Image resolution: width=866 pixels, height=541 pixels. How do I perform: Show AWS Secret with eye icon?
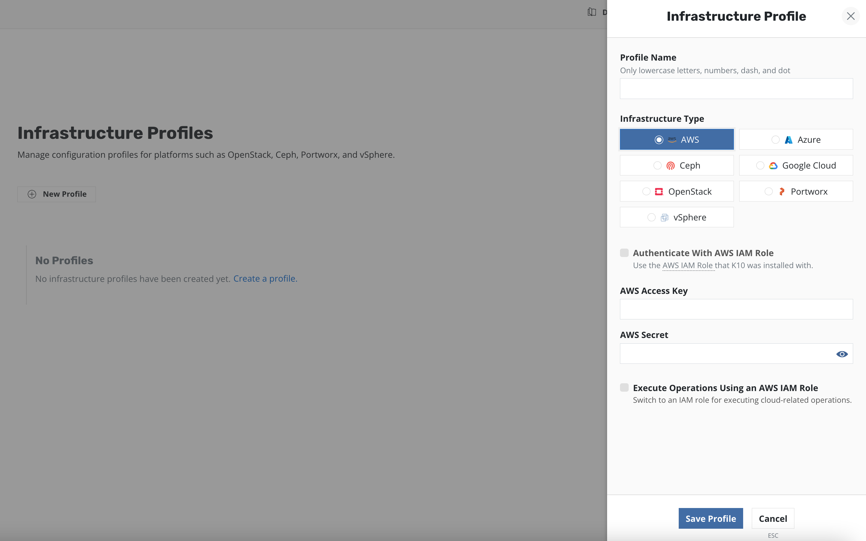[x=842, y=354]
